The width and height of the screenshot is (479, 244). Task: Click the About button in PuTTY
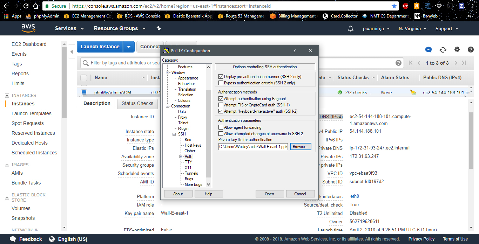pos(178,194)
